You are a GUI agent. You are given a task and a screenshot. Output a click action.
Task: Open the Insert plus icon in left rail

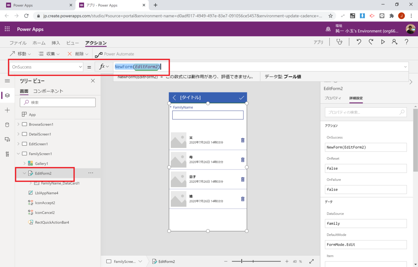(x=7, y=110)
